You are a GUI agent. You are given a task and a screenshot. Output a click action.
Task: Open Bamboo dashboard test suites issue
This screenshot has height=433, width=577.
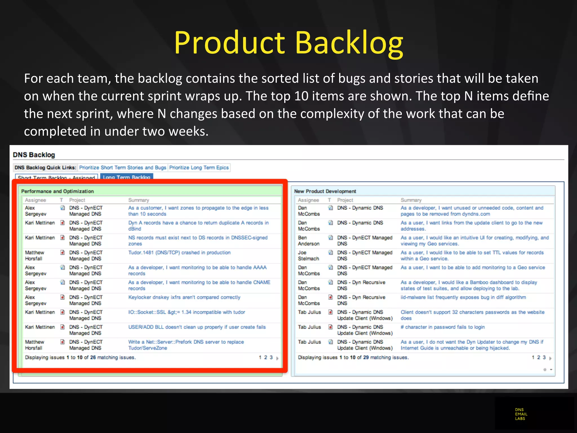pyautogui.click(x=469, y=285)
